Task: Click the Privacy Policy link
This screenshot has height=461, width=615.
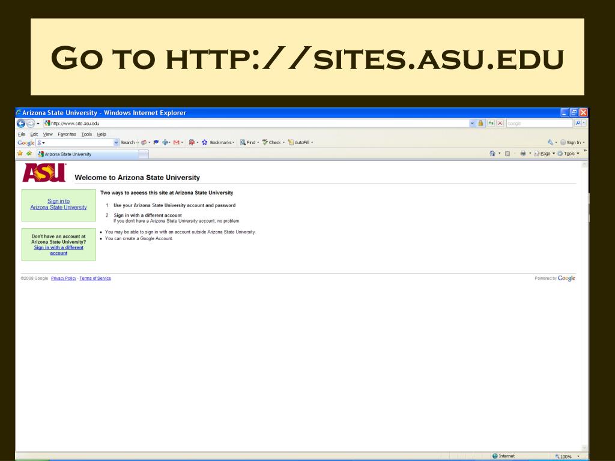Action: tap(64, 279)
